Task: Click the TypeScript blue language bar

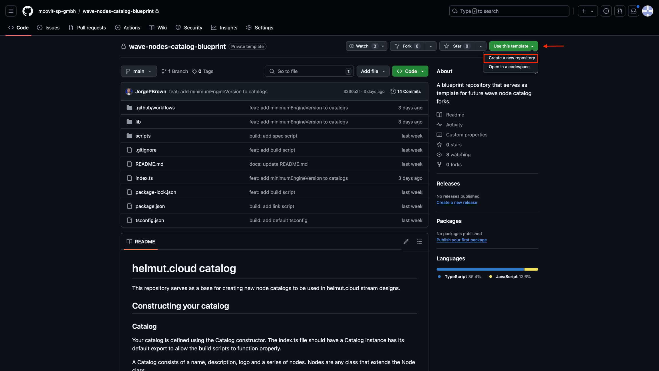Action: (480, 269)
